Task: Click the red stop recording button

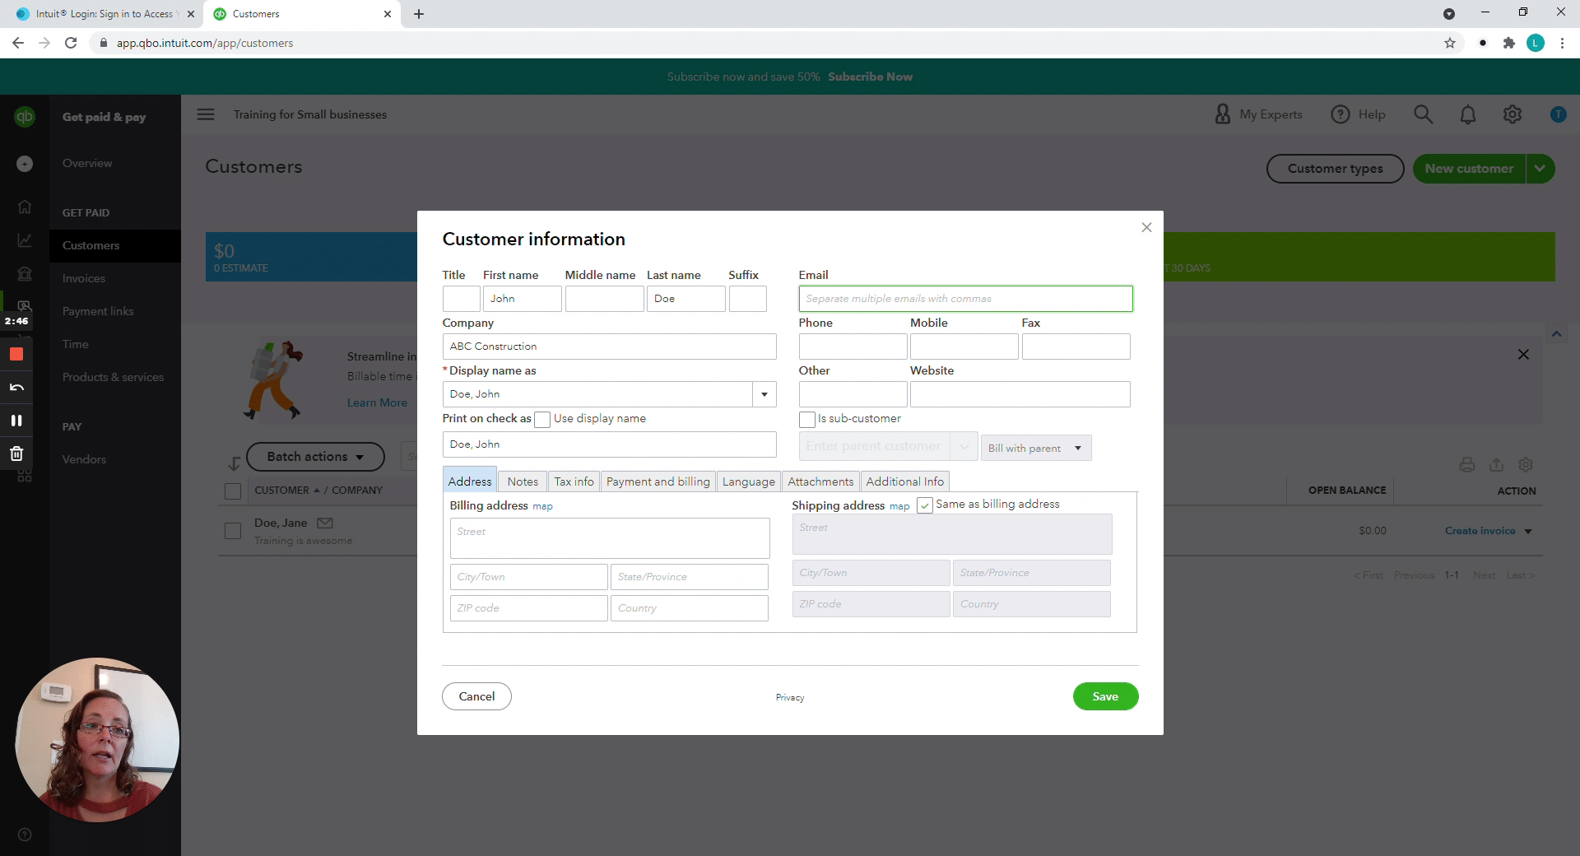Action: coord(16,355)
